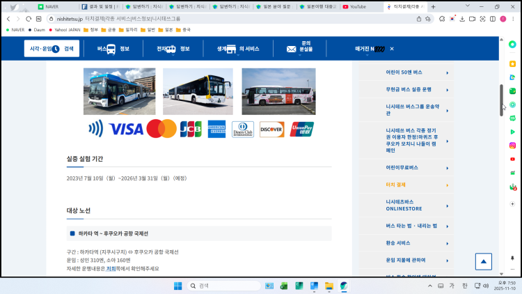522x294 pixels.
Task: Close the menu with the X button
Action: [x=392, y=49]
